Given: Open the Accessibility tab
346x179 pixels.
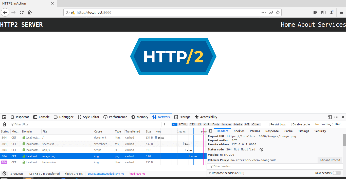Looking at the screenshot, I should coord(206,117).
